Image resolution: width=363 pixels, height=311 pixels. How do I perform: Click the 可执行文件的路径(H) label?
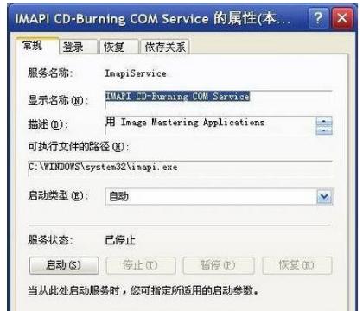tap(78, 147)
